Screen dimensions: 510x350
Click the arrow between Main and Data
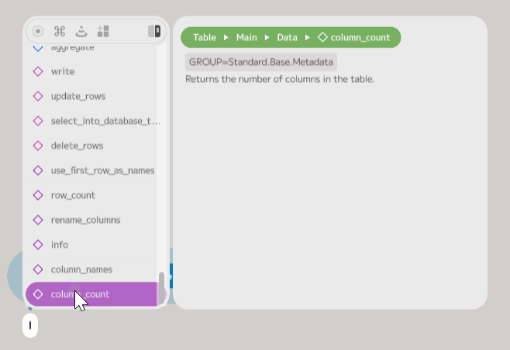coord(267,38)
